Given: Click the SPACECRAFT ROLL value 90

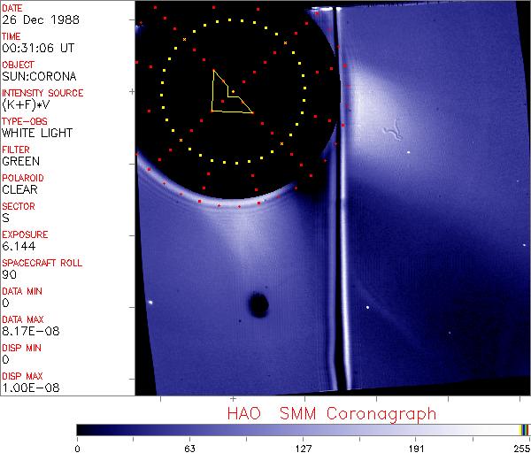Looking at the screenshot, I should click(x=9, y=275).
